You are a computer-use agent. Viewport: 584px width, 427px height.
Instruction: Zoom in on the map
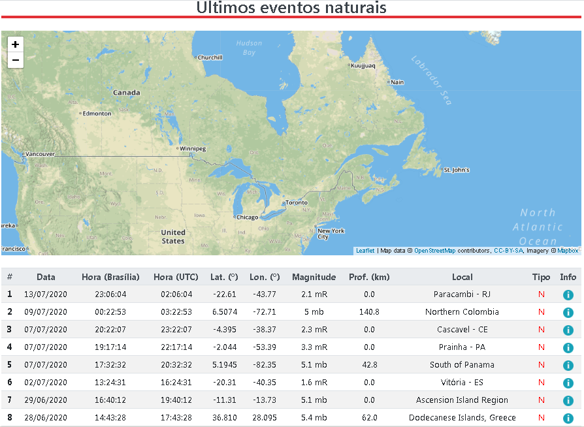click(x=16, y=44)
